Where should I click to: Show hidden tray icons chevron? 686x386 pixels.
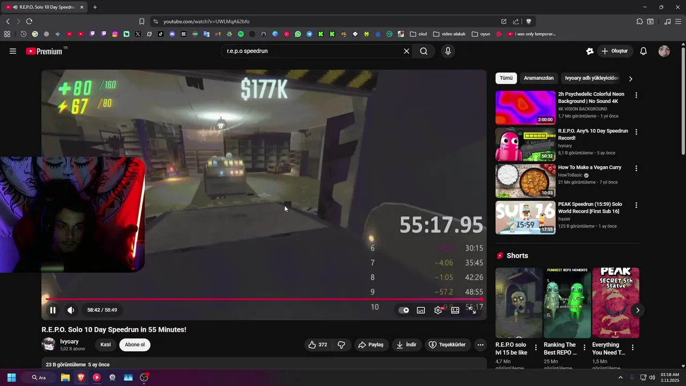pos(621,377)
